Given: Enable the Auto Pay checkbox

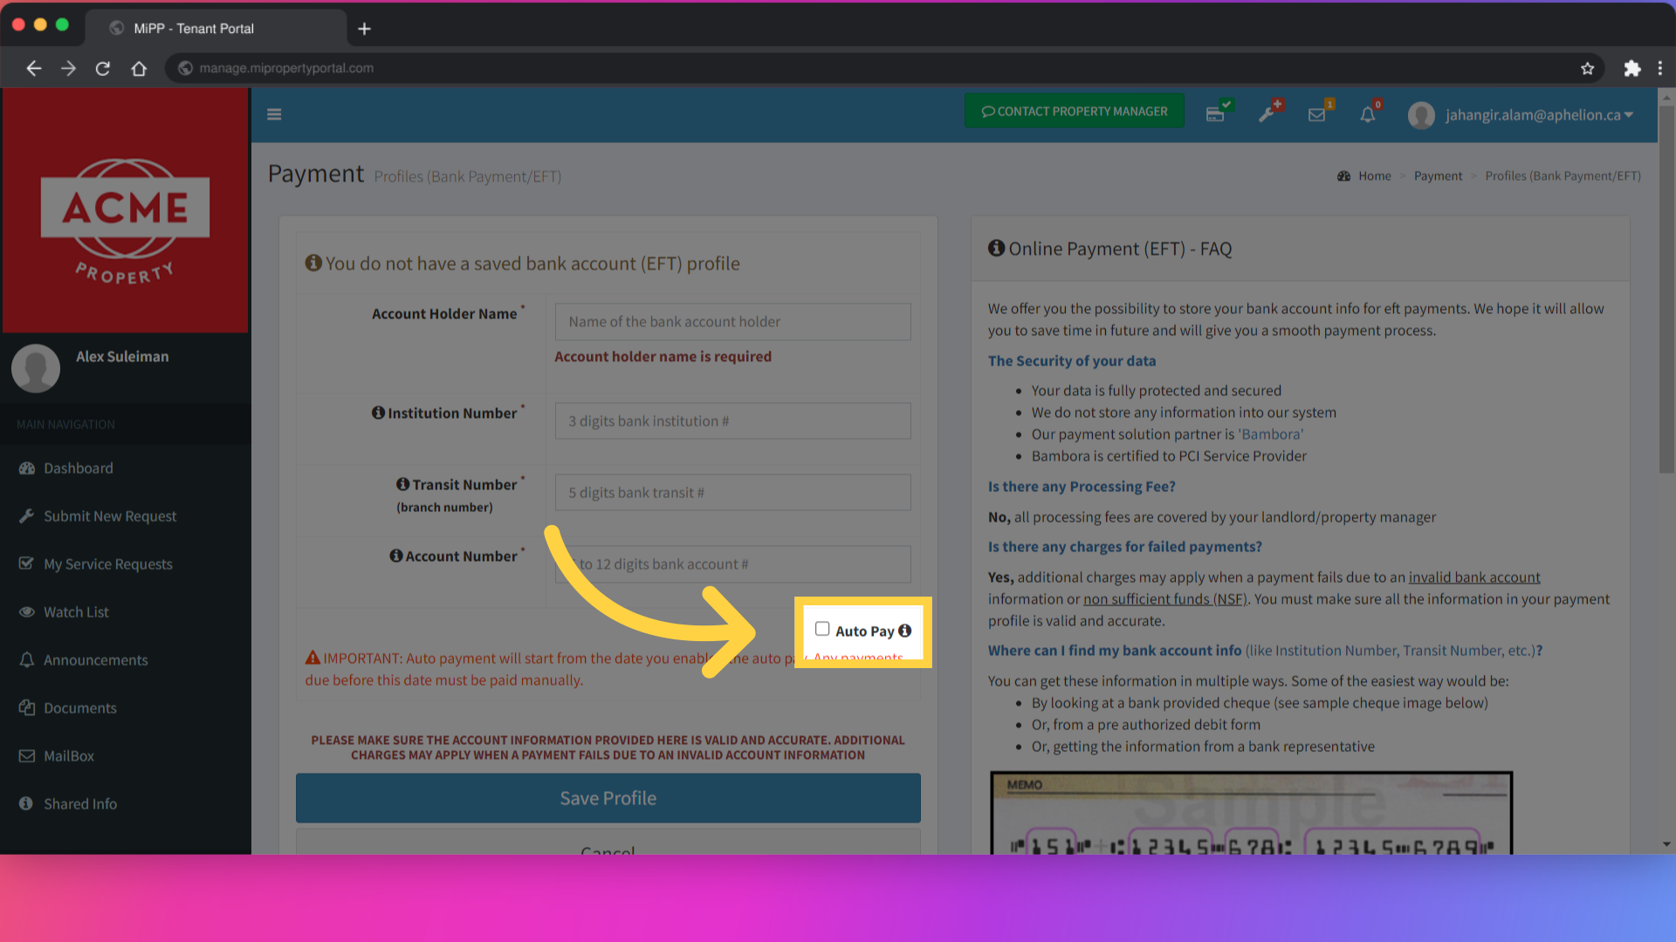Looking at the screenshot, I should click(822, 629).
